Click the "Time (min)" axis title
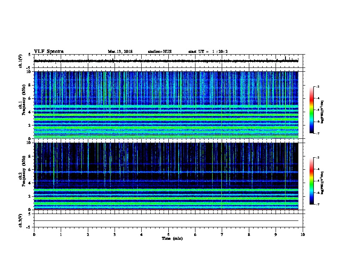 [x=172, y=239]
